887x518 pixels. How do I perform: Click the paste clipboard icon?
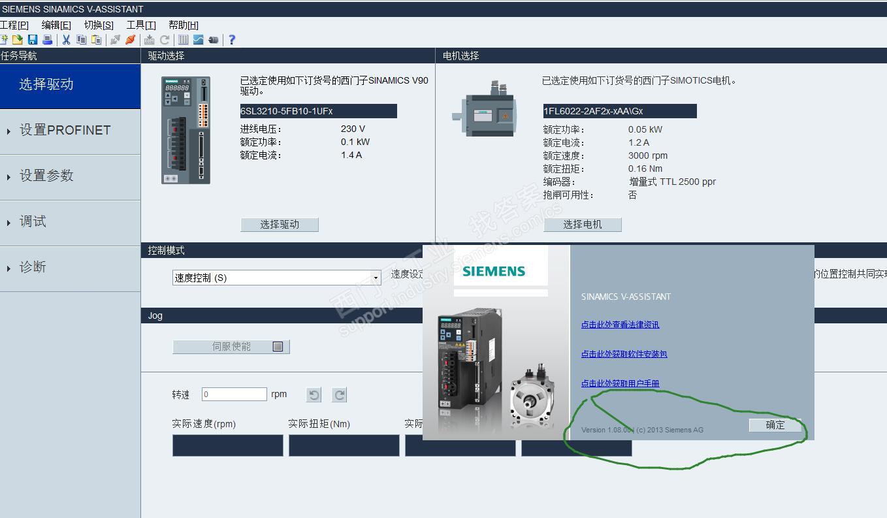coord(96,40)
